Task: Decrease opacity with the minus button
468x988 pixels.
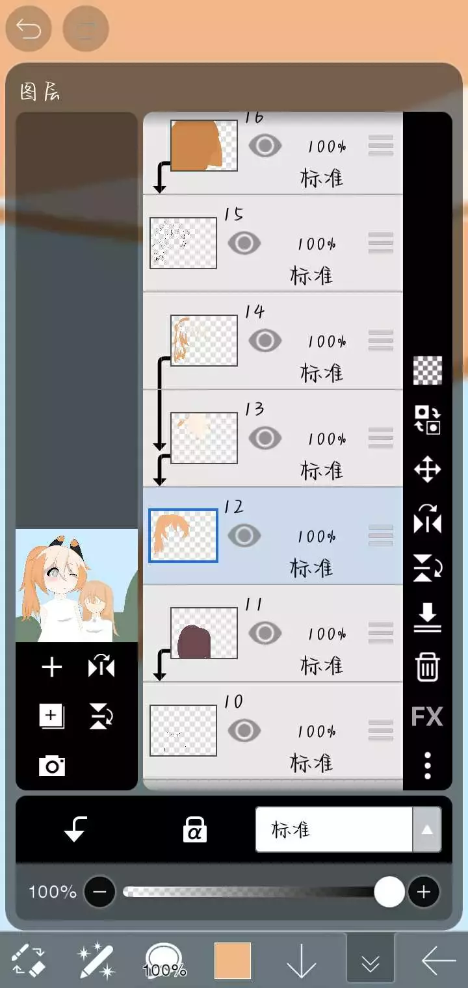Action: point(99,892)
